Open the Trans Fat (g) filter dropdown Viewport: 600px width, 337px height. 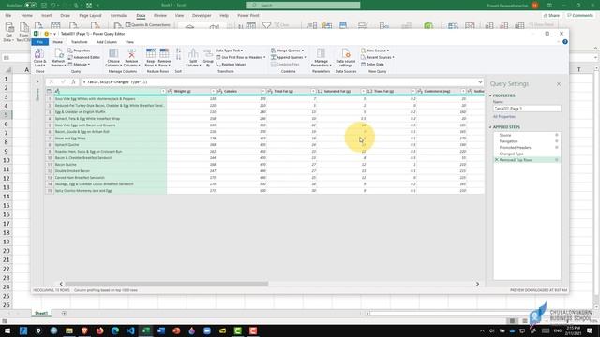(x=413, y=91)
